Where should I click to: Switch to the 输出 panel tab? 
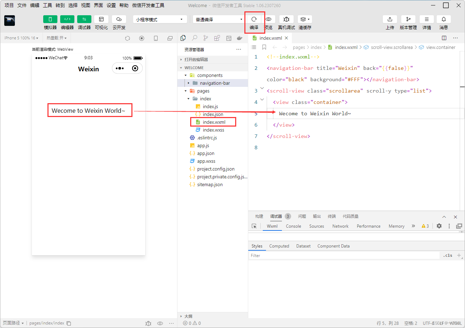[317, 216]
